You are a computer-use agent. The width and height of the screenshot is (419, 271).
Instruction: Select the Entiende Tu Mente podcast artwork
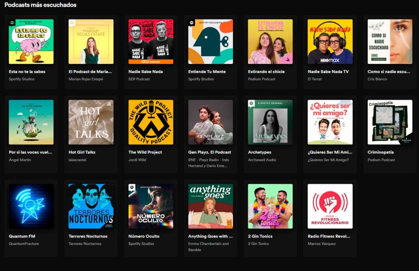click(210, 42)
